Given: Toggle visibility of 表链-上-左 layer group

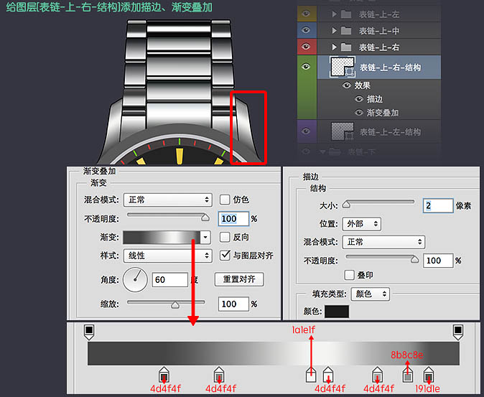Looking at the screenshot, I should coord(306,14).
